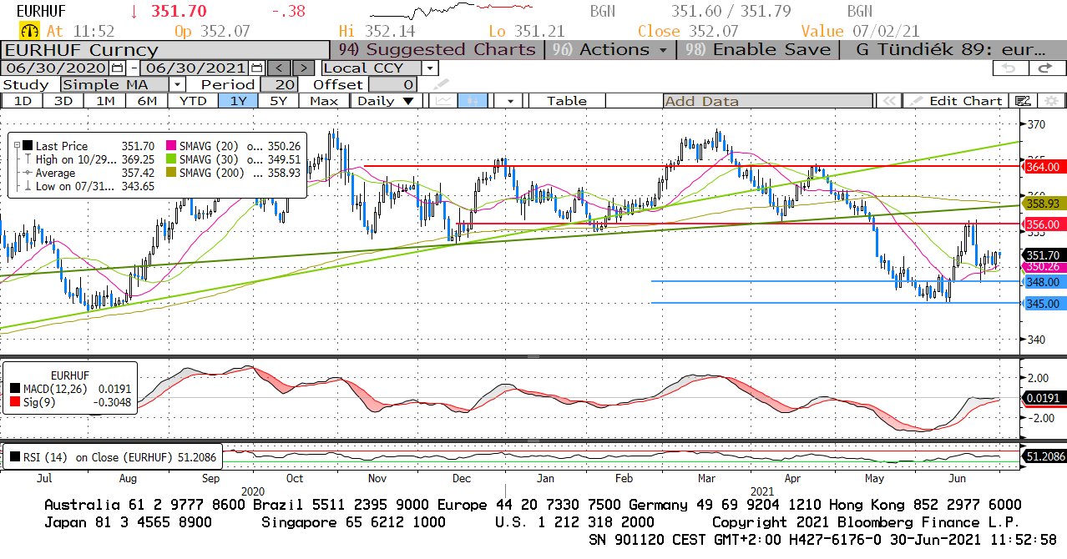Shift date range forward with right arrow
Screen dimensions: 1067x559
tap(305, 68)
